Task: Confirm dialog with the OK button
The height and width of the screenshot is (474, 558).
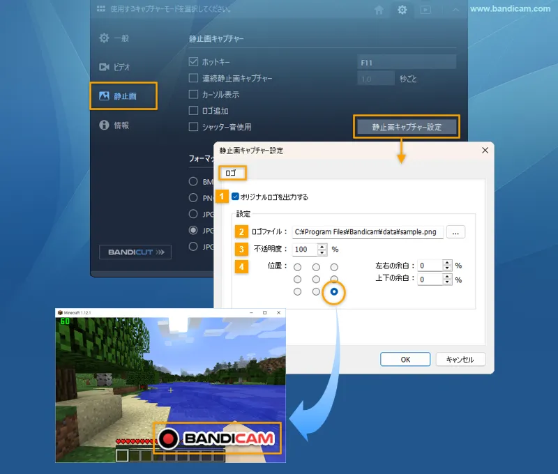Action: coord(405,359)
